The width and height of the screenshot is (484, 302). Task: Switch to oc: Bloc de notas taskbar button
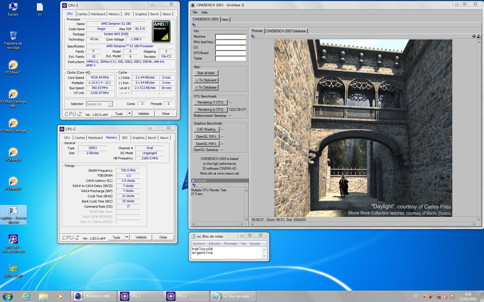point(233,296)
